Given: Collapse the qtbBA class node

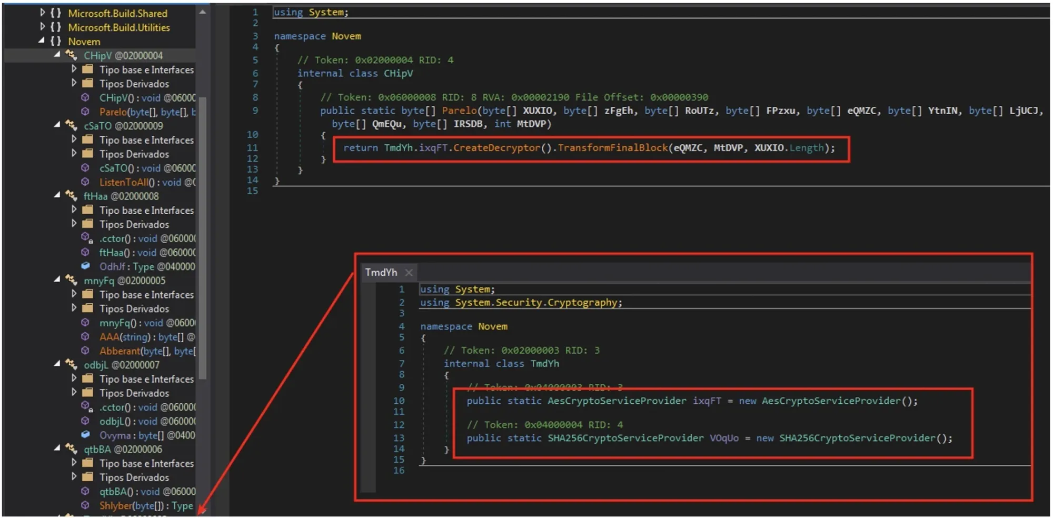Looking at the screenshot, I should (x=57, y=449).
